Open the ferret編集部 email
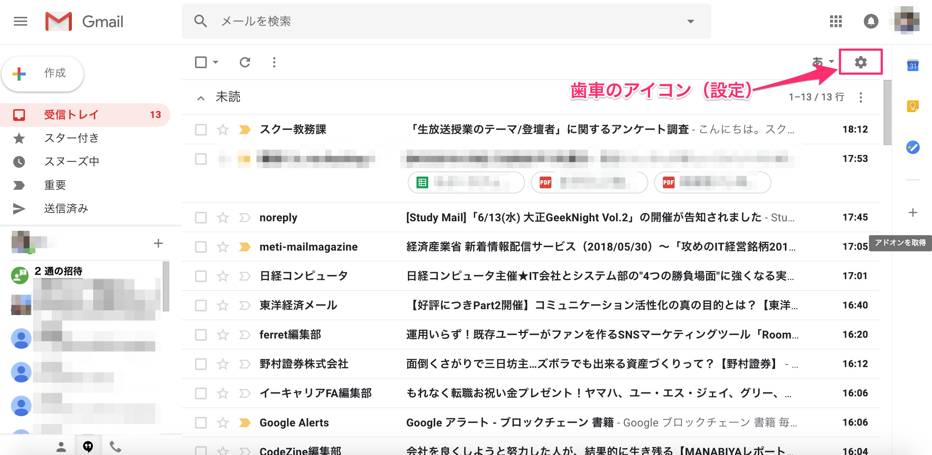This screenshot has width=932, height=455. coord(531,334)
